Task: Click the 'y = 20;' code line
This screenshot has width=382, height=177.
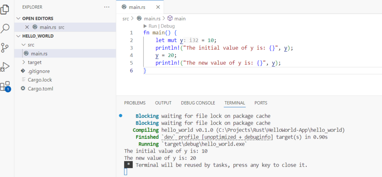Action: [166, 55]
